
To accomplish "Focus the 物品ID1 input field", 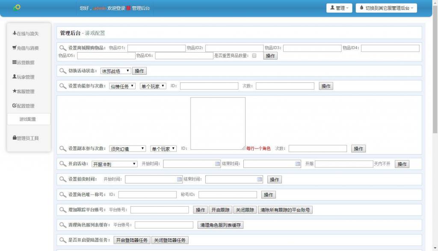I will (157, 48).
